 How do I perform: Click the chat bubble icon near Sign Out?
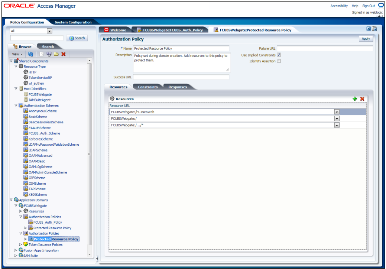coord(381,5)
